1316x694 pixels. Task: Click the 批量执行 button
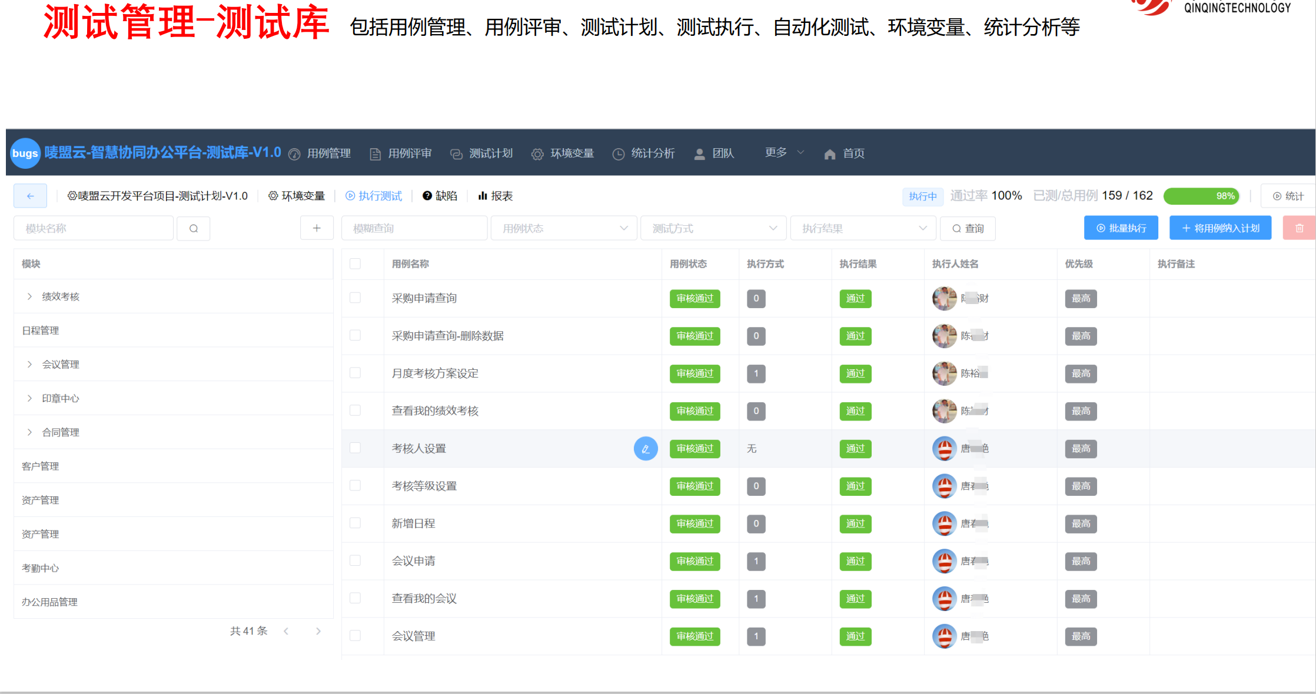coord(1121,228)
